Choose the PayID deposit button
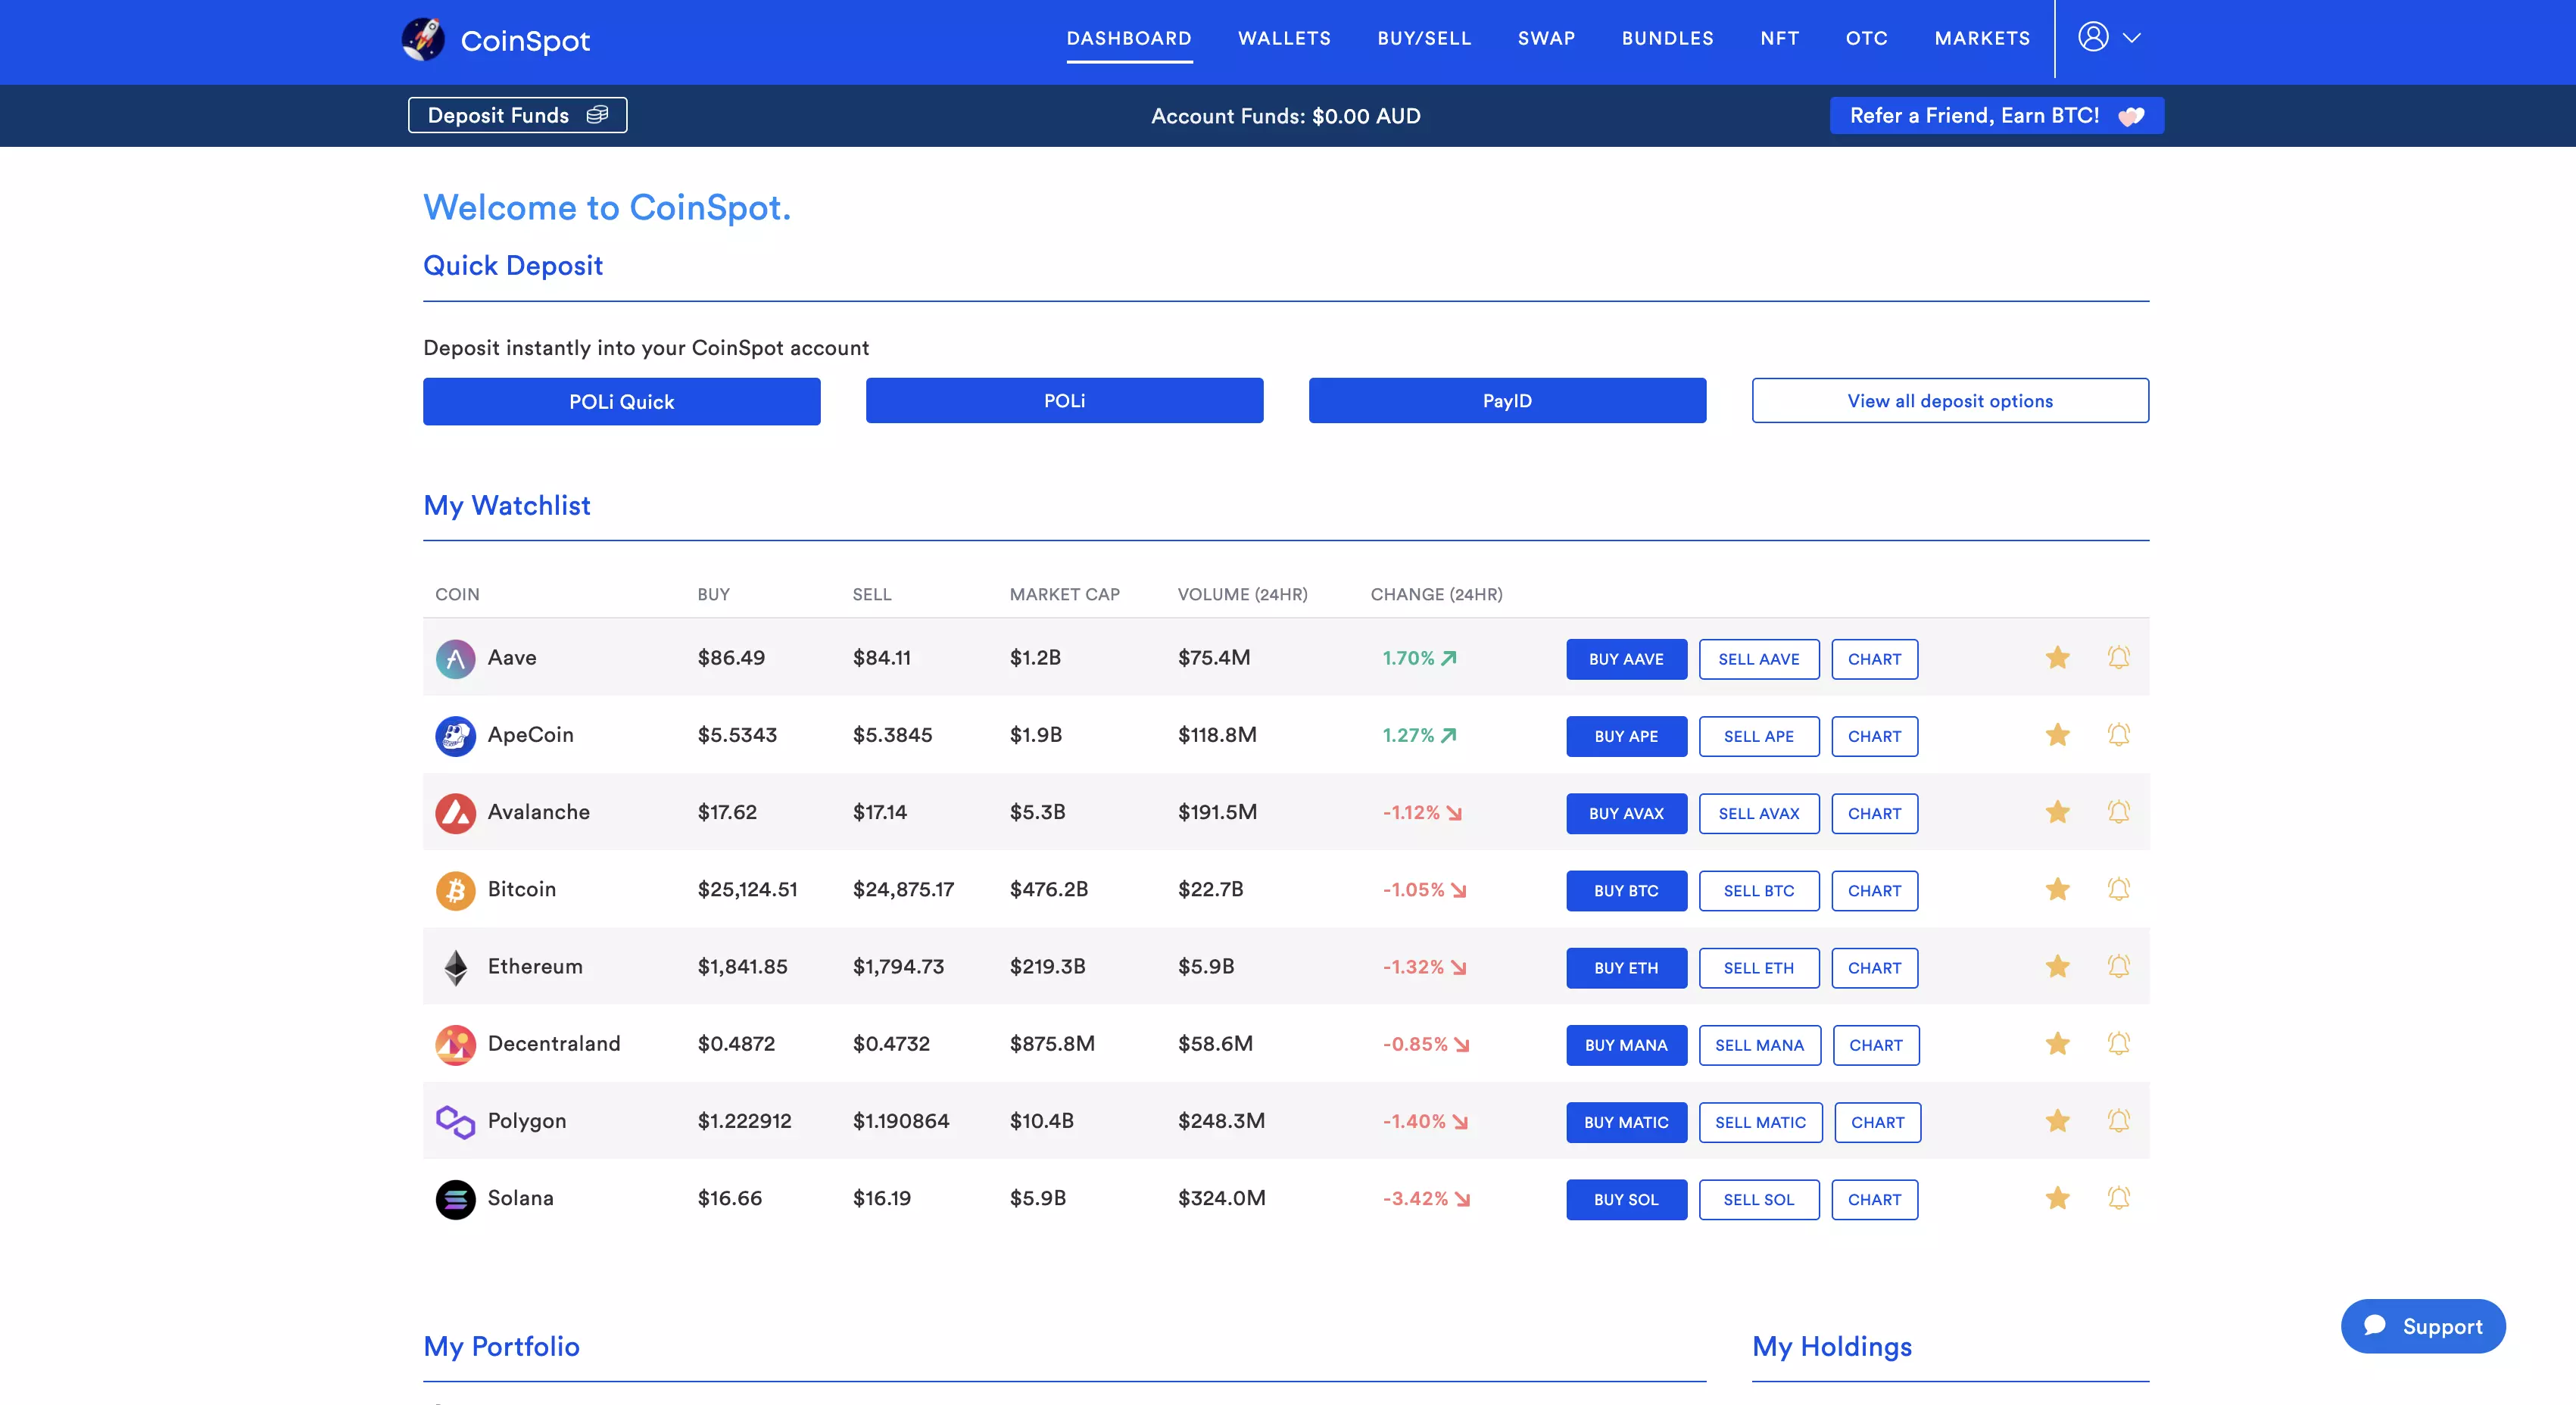Screen dimensions: 2576x1405 tap(1507, 400)
